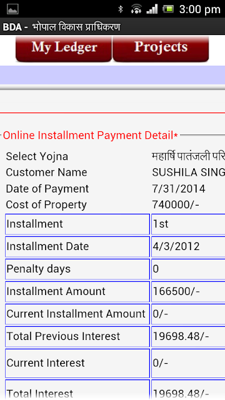Tap the Date of Payment label
Screen dimensions: 225x400
coord(47,189)
